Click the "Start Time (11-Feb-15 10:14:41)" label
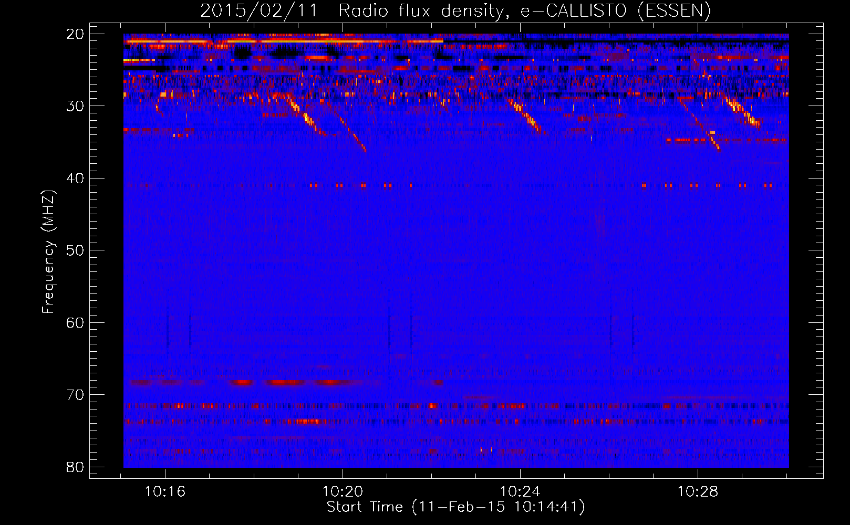Viewport: 850px width, 525px height. tap(455, 507)
